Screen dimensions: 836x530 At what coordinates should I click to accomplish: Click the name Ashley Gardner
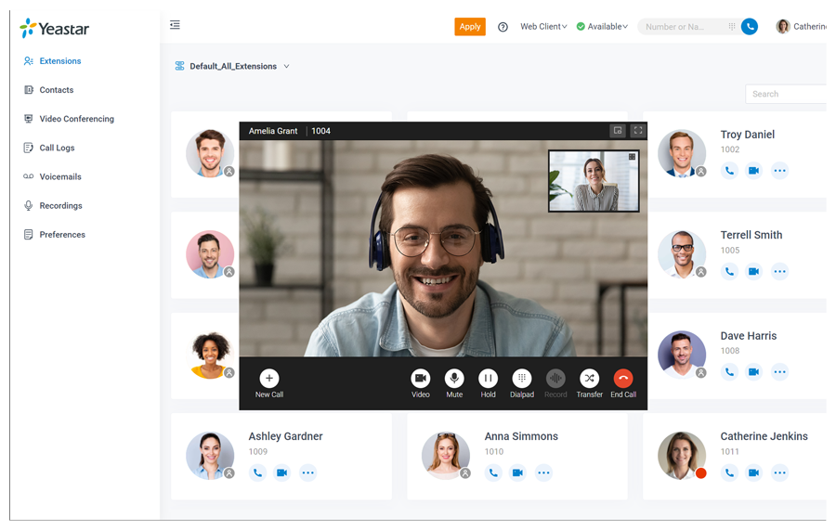(285, 436)
